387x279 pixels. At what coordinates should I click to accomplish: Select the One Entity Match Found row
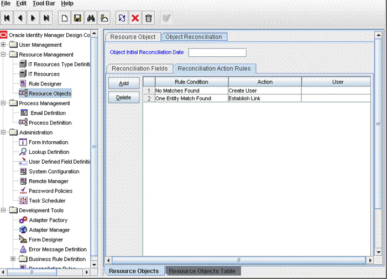pos(257,99)
